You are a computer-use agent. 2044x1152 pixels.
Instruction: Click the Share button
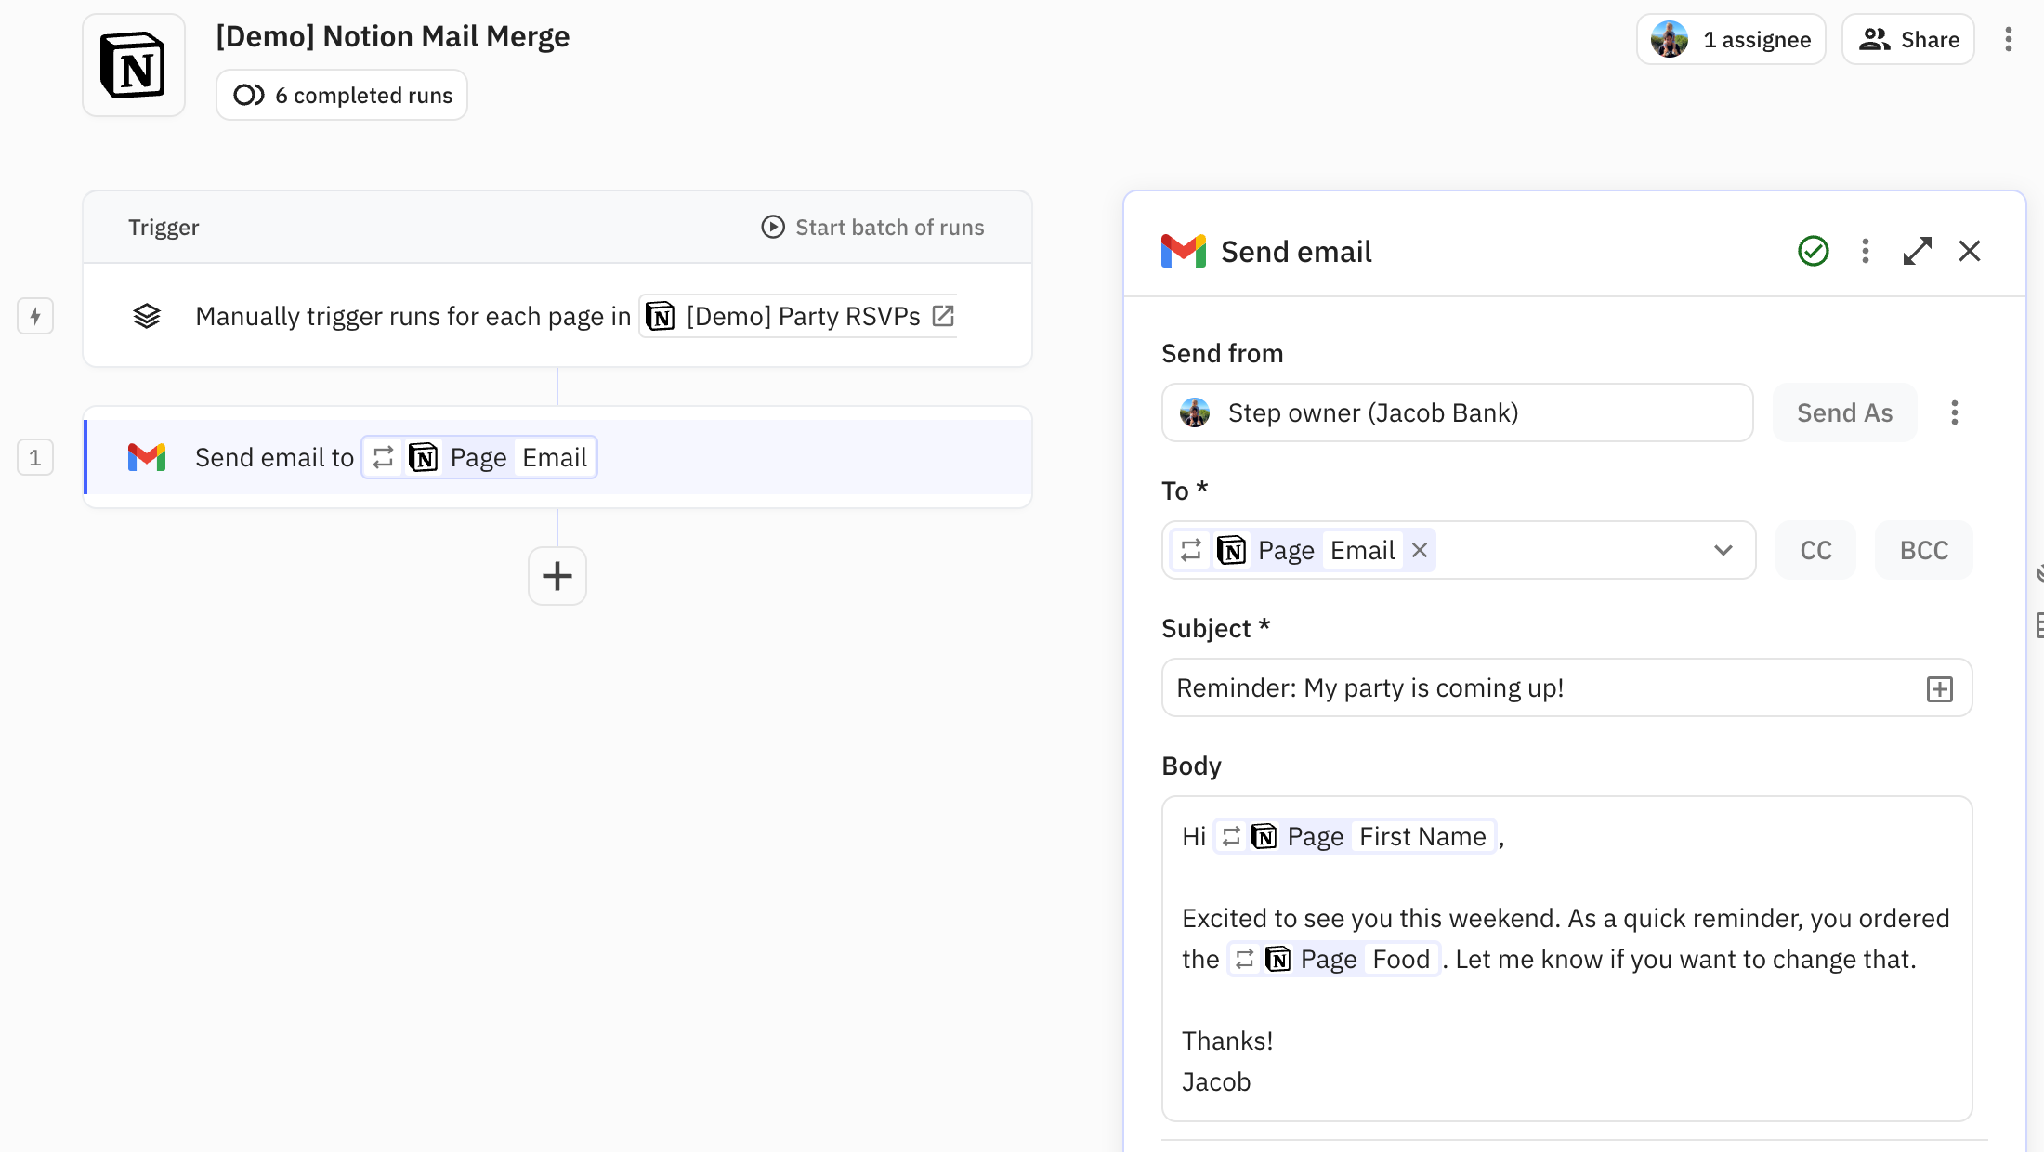coord(1908,39)
